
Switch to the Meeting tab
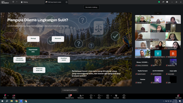click(x=24, y=2)
